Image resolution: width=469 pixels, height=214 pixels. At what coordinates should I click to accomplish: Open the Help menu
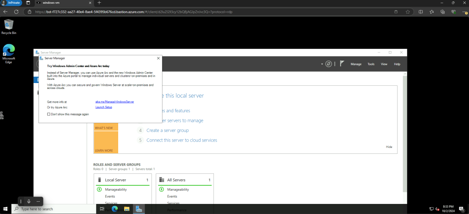click(397, 64)
